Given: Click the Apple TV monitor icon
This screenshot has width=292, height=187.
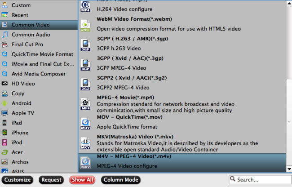Looking at the screenshot, I should (4, 113).
